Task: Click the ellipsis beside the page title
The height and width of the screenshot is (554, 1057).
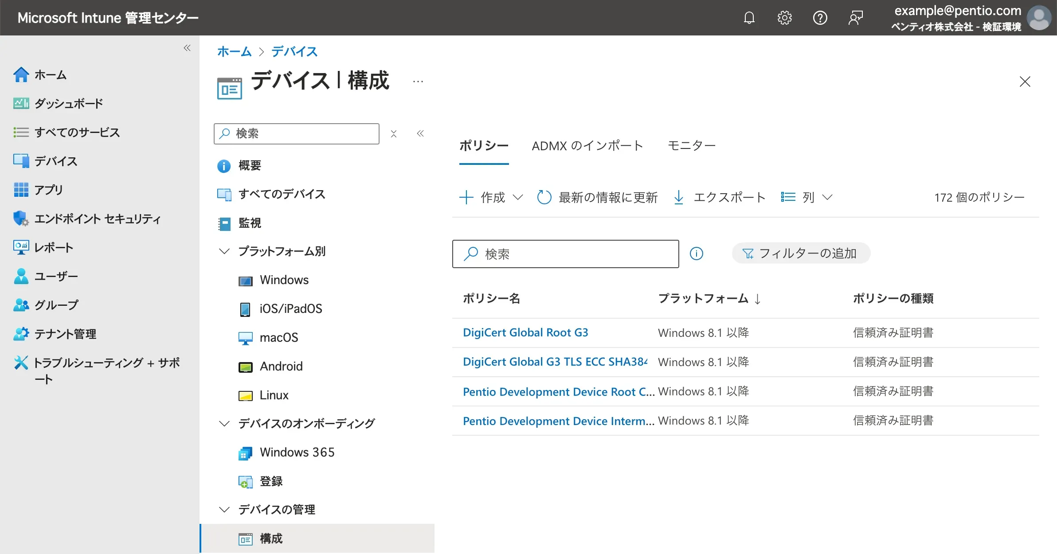Action: (x=418, y=82)
